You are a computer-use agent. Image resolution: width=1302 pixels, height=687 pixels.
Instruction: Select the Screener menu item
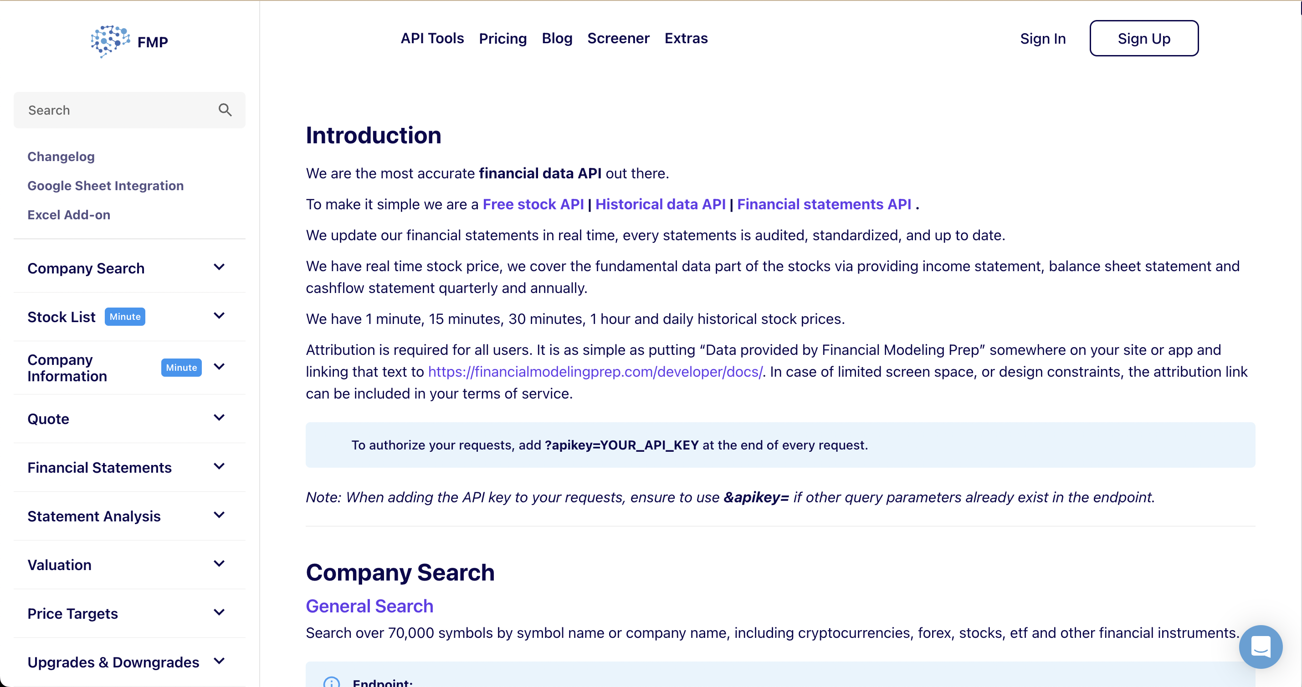click(618, 38)
